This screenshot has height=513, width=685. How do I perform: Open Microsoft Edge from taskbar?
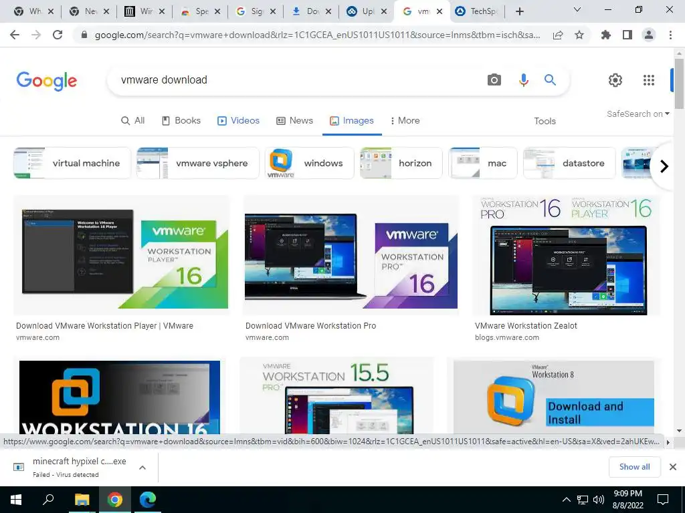pyautogui.click(x=148, y=500)
